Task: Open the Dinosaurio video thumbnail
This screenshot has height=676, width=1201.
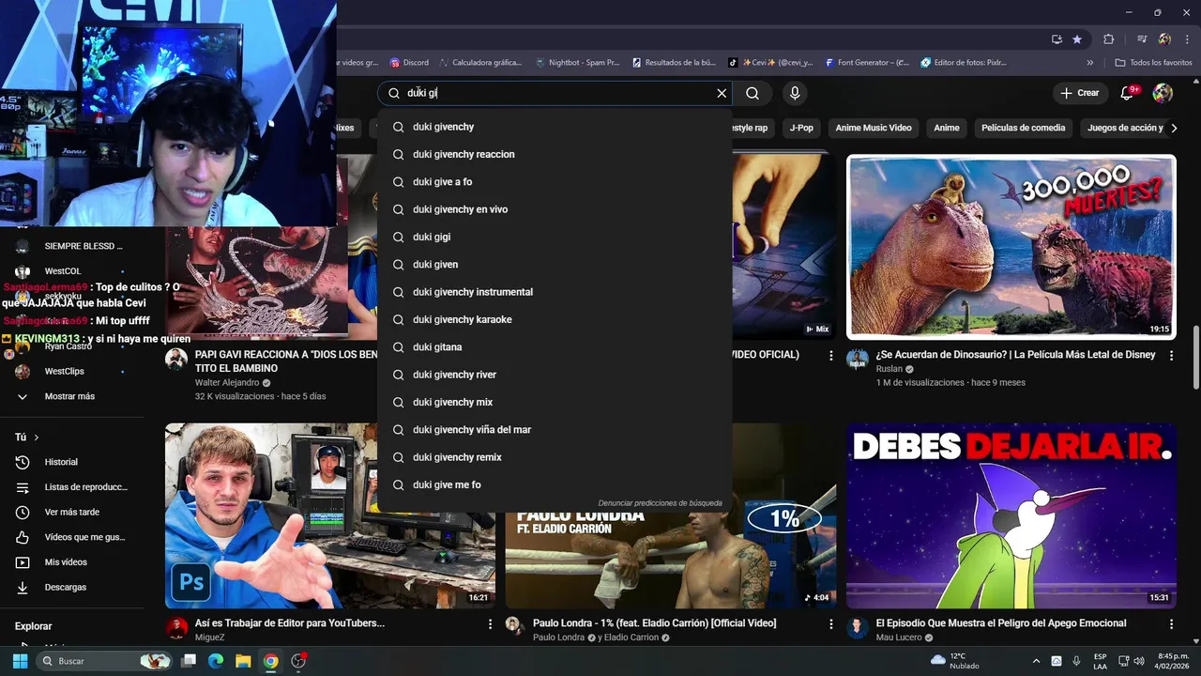Action: coord(1011,247)
